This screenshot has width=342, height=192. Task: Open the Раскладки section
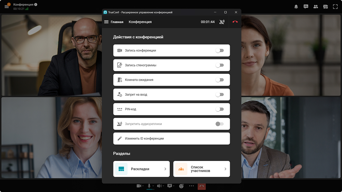(x=141, y=169)
